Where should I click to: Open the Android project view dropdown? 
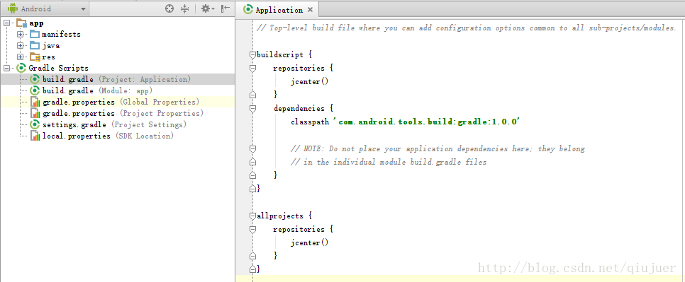click(x=45, y=8)
